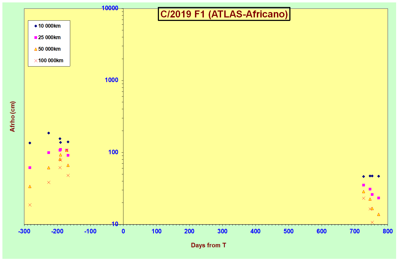This screenshot has width=398, height=261.
Task: Click the 10 y-axis label
Action: pyautogui.click(x=115, y=224)
